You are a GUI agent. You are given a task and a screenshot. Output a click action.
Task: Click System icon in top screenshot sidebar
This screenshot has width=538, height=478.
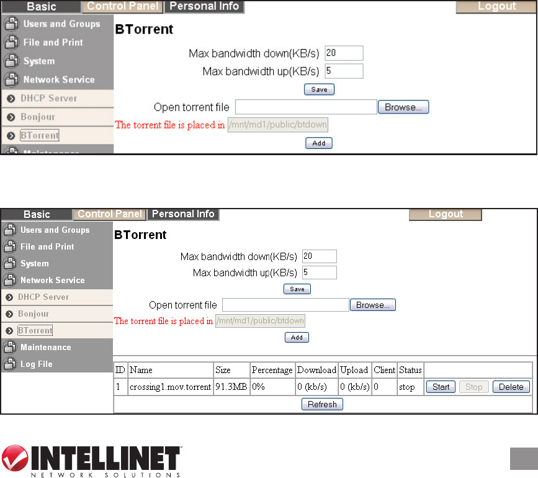11,61
